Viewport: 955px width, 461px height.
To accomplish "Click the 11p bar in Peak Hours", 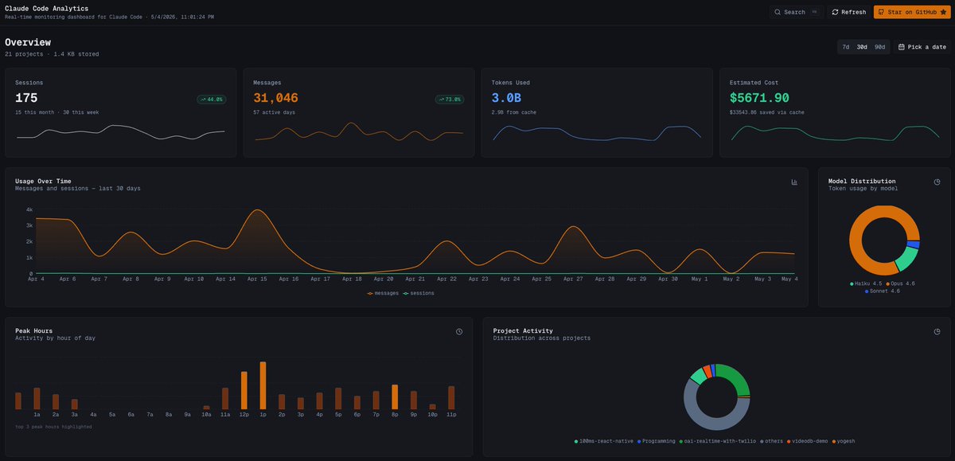I will pyautogui.click(x=451, y=398).
